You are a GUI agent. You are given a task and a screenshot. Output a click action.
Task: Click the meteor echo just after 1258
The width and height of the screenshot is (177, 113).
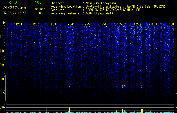142,86
